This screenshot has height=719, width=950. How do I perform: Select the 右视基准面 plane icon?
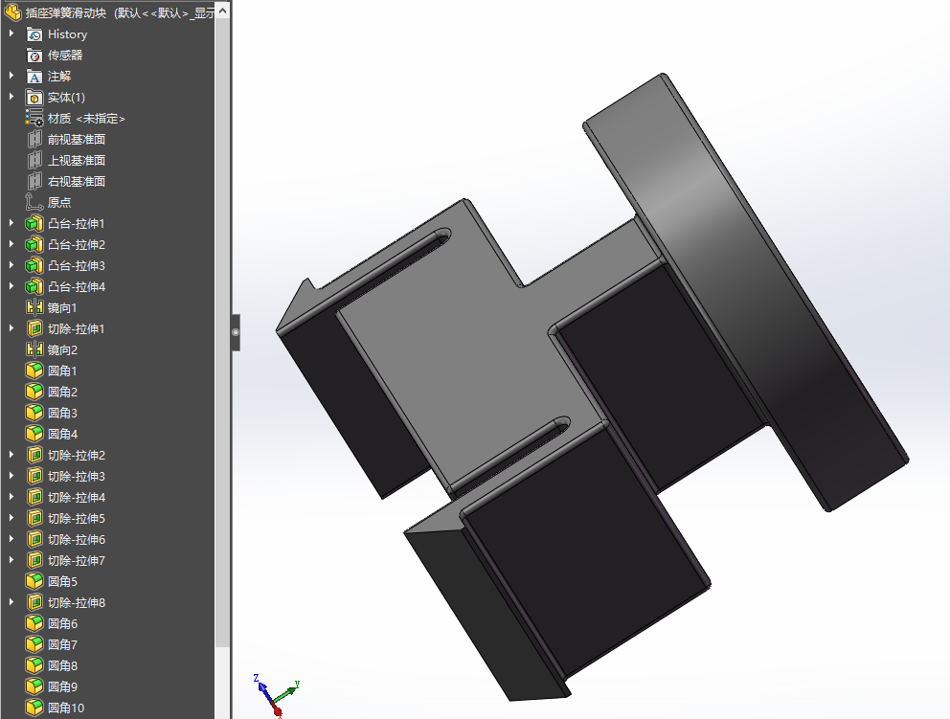(x=34, y=182)
